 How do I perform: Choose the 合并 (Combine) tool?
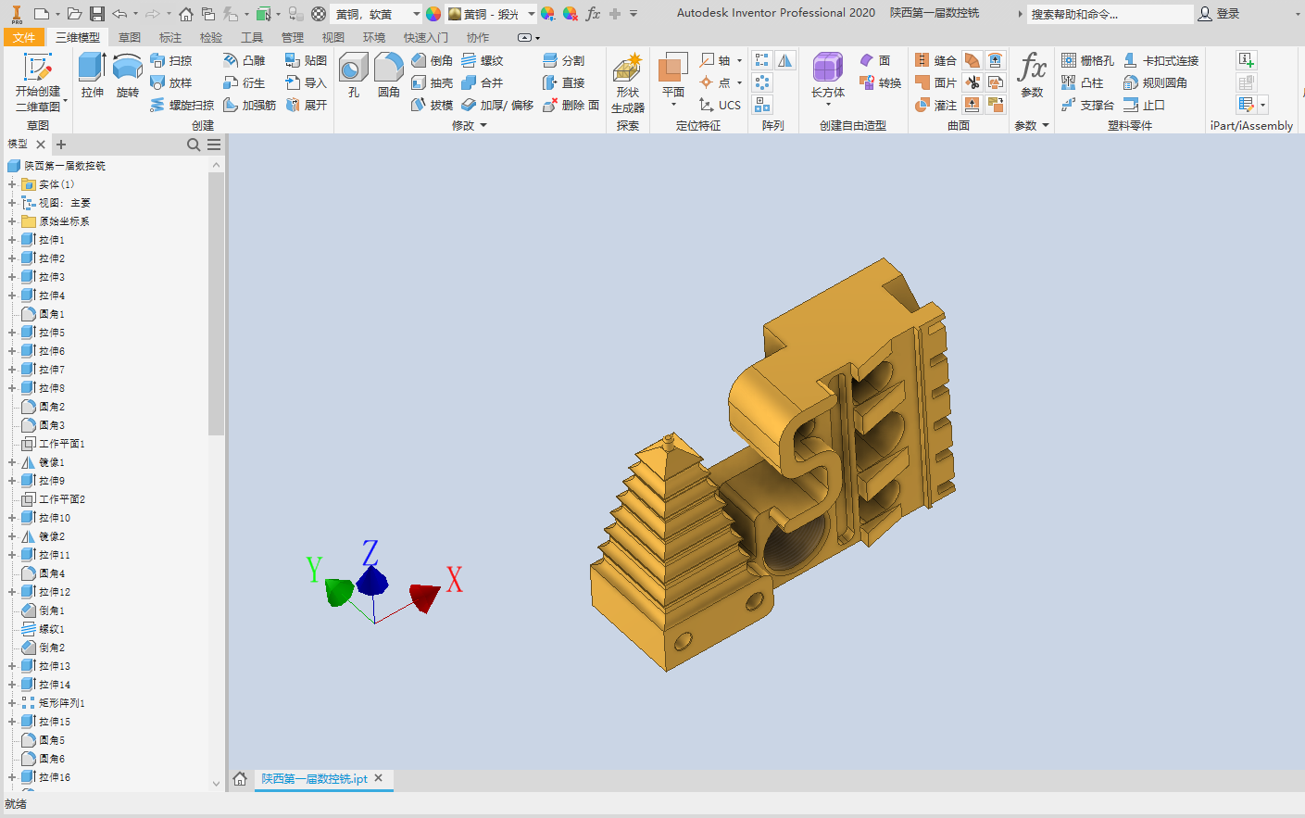[482, 82]
